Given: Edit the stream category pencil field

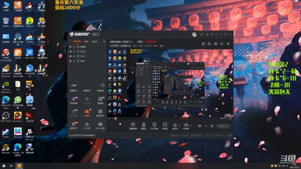Looking at the screenshot, I should pos(120,46).
